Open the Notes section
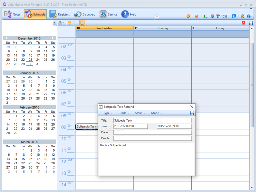The image size is (256, 192). tap(12, 14)
